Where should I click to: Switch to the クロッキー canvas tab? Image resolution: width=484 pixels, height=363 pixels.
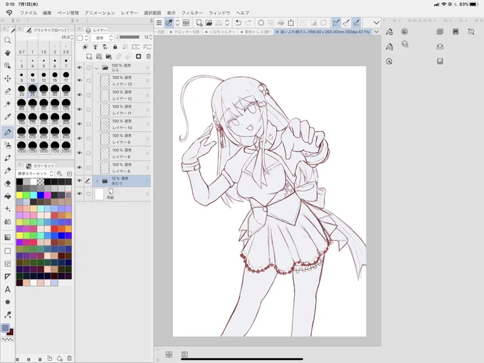[186, 32]
